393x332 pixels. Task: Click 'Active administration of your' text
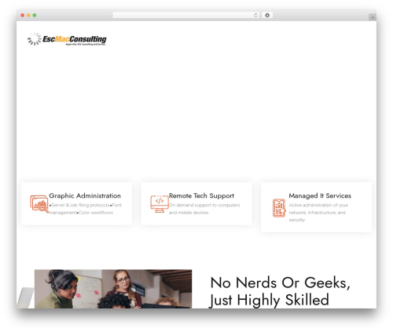(318, 205)
